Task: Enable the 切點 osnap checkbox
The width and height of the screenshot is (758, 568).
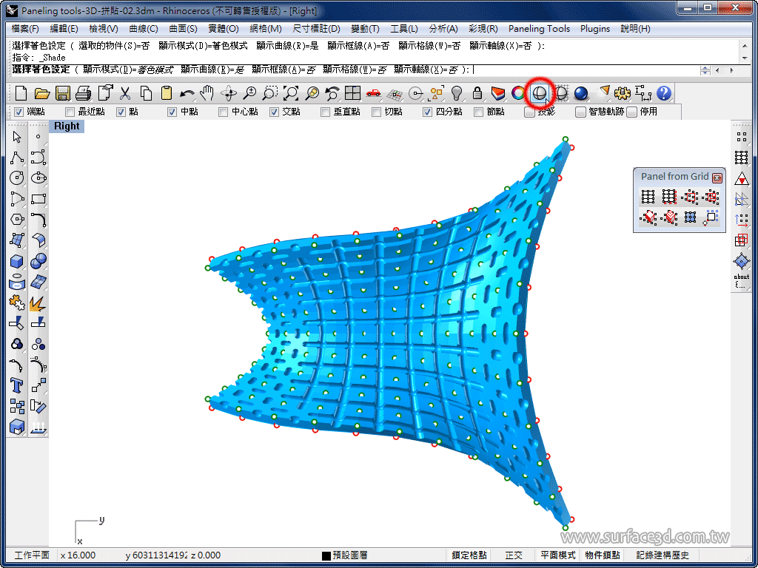Action: 376,112
